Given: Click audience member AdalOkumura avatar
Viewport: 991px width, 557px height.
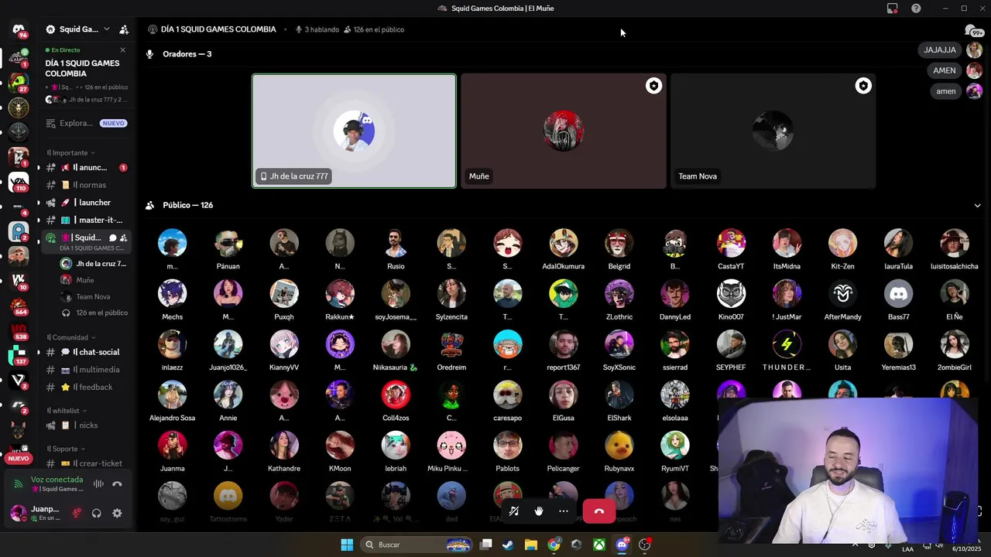Looking at the screenshot, I should (564, 243).
